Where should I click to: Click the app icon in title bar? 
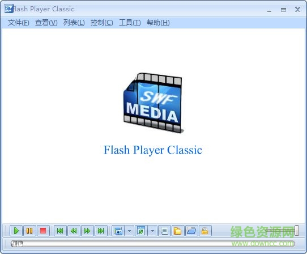click(8, 9)
